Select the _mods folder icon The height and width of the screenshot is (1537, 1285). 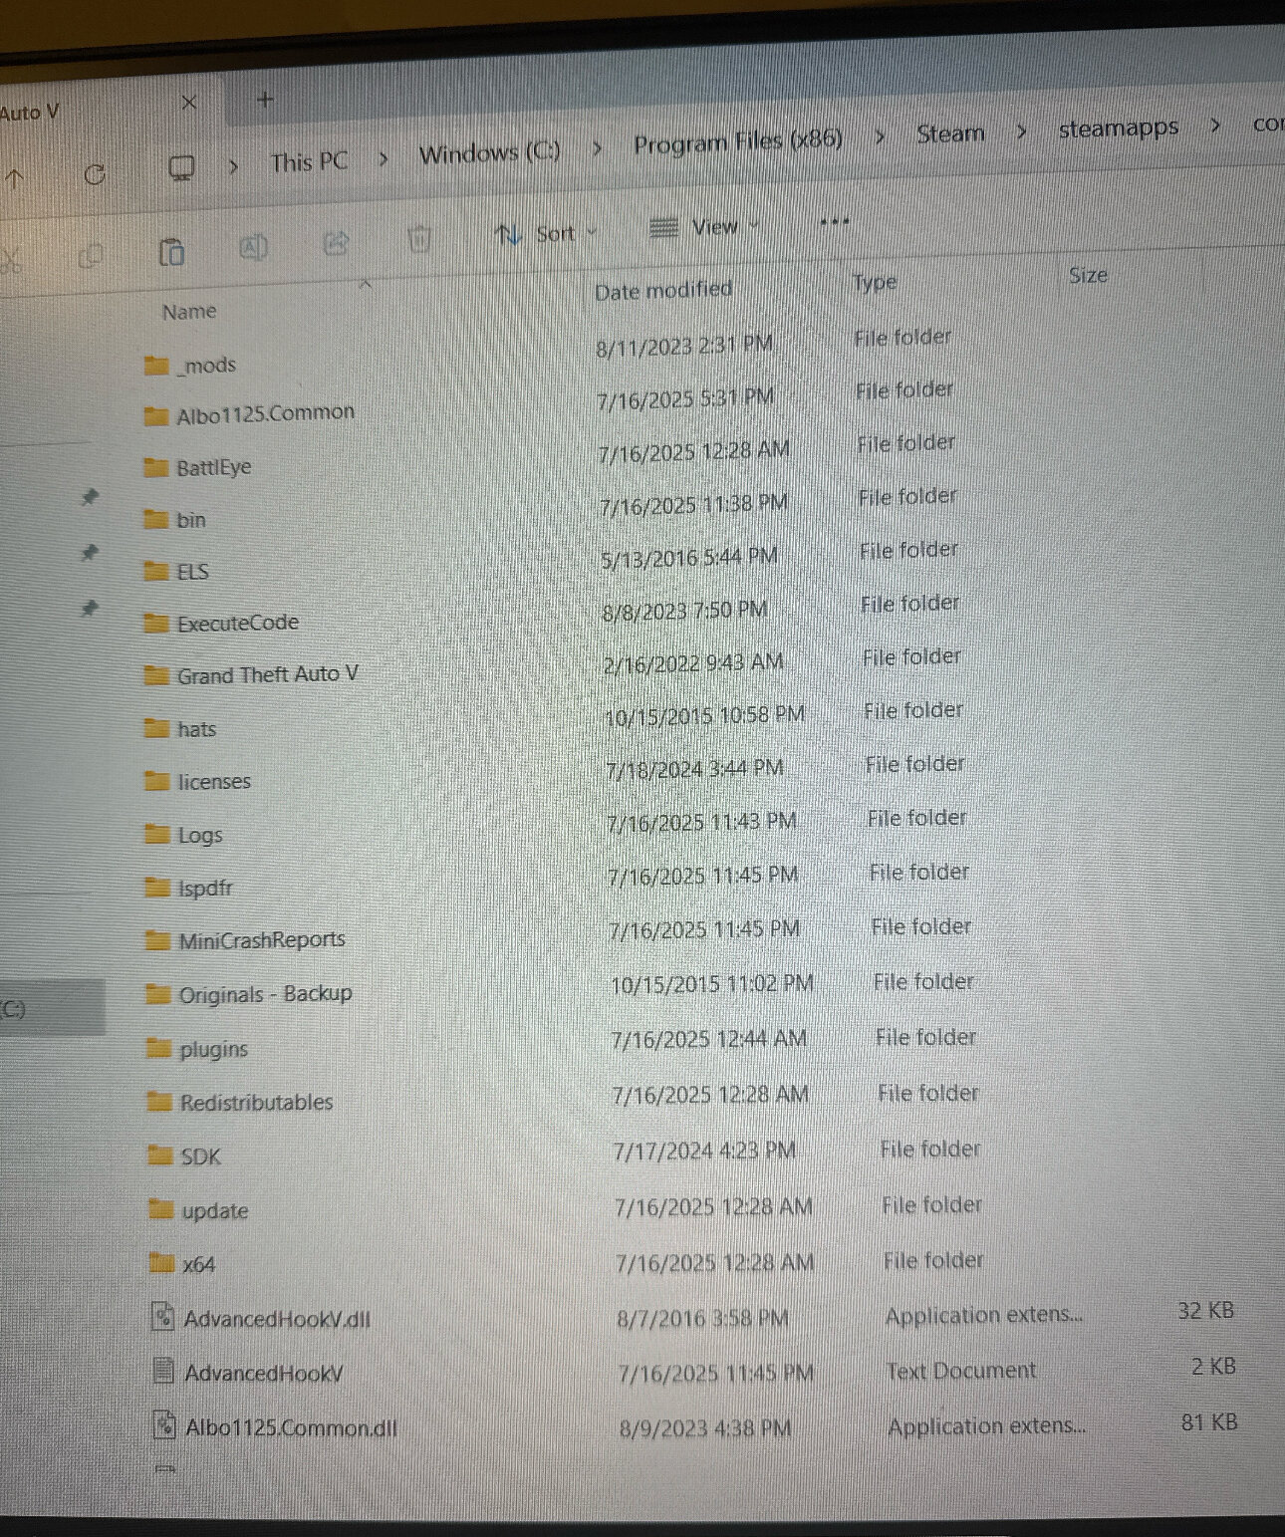[x=156, y=366]
